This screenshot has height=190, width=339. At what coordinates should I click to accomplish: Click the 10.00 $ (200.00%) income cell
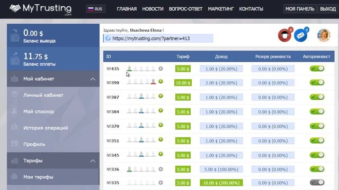(221, 183)
